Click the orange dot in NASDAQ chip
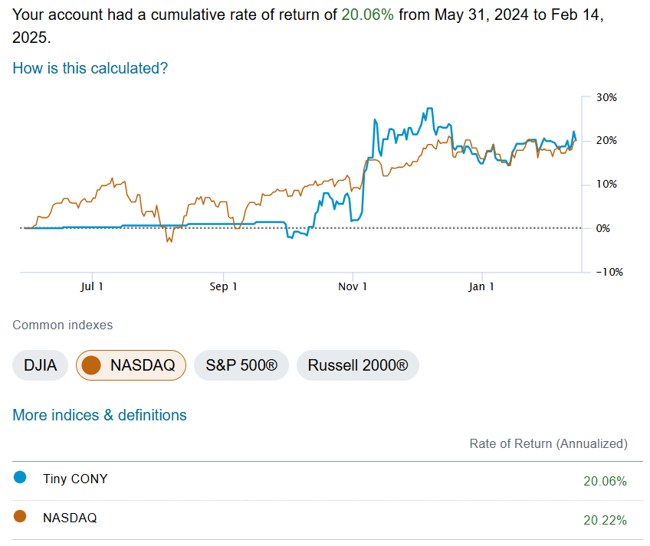Image resolution: width=650 pixels, height=546 pixels. [91, 365]
